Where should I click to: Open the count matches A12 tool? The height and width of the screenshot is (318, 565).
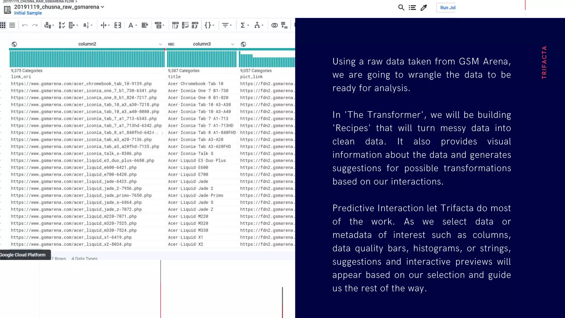coord(86,25)
